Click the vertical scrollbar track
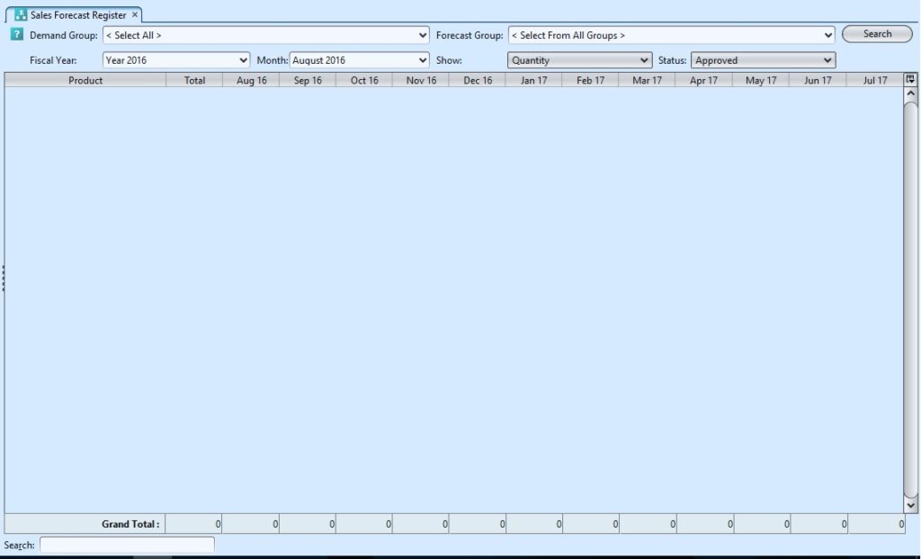 (x=910, y=299)
